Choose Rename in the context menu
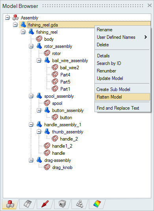The width and height of the screenshot is (154, 211). coord(105,30)
